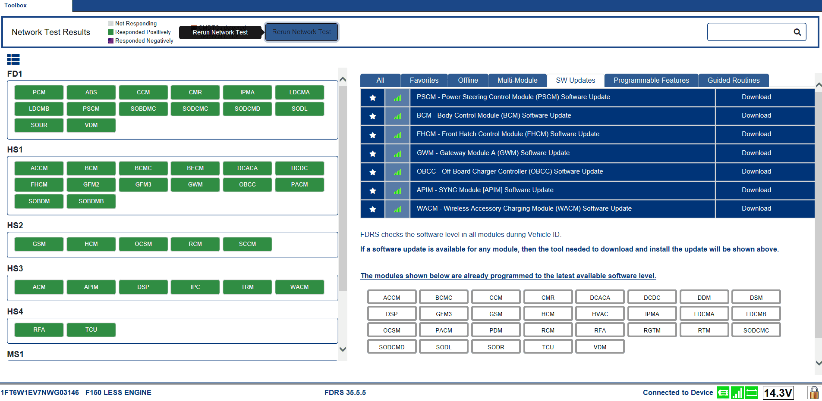Click the search magnifier icon
This screenshot has width=822, height=401.
click(797, 32)
